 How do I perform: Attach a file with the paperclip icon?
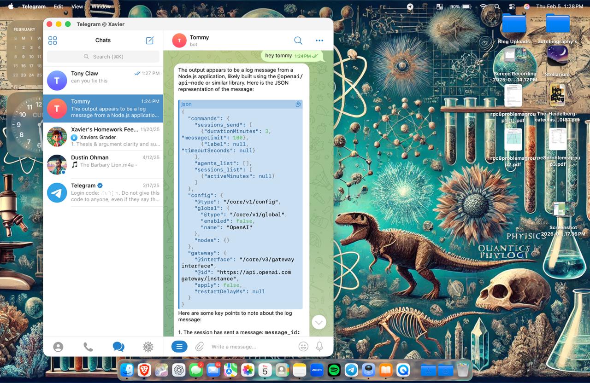[199, 347]
